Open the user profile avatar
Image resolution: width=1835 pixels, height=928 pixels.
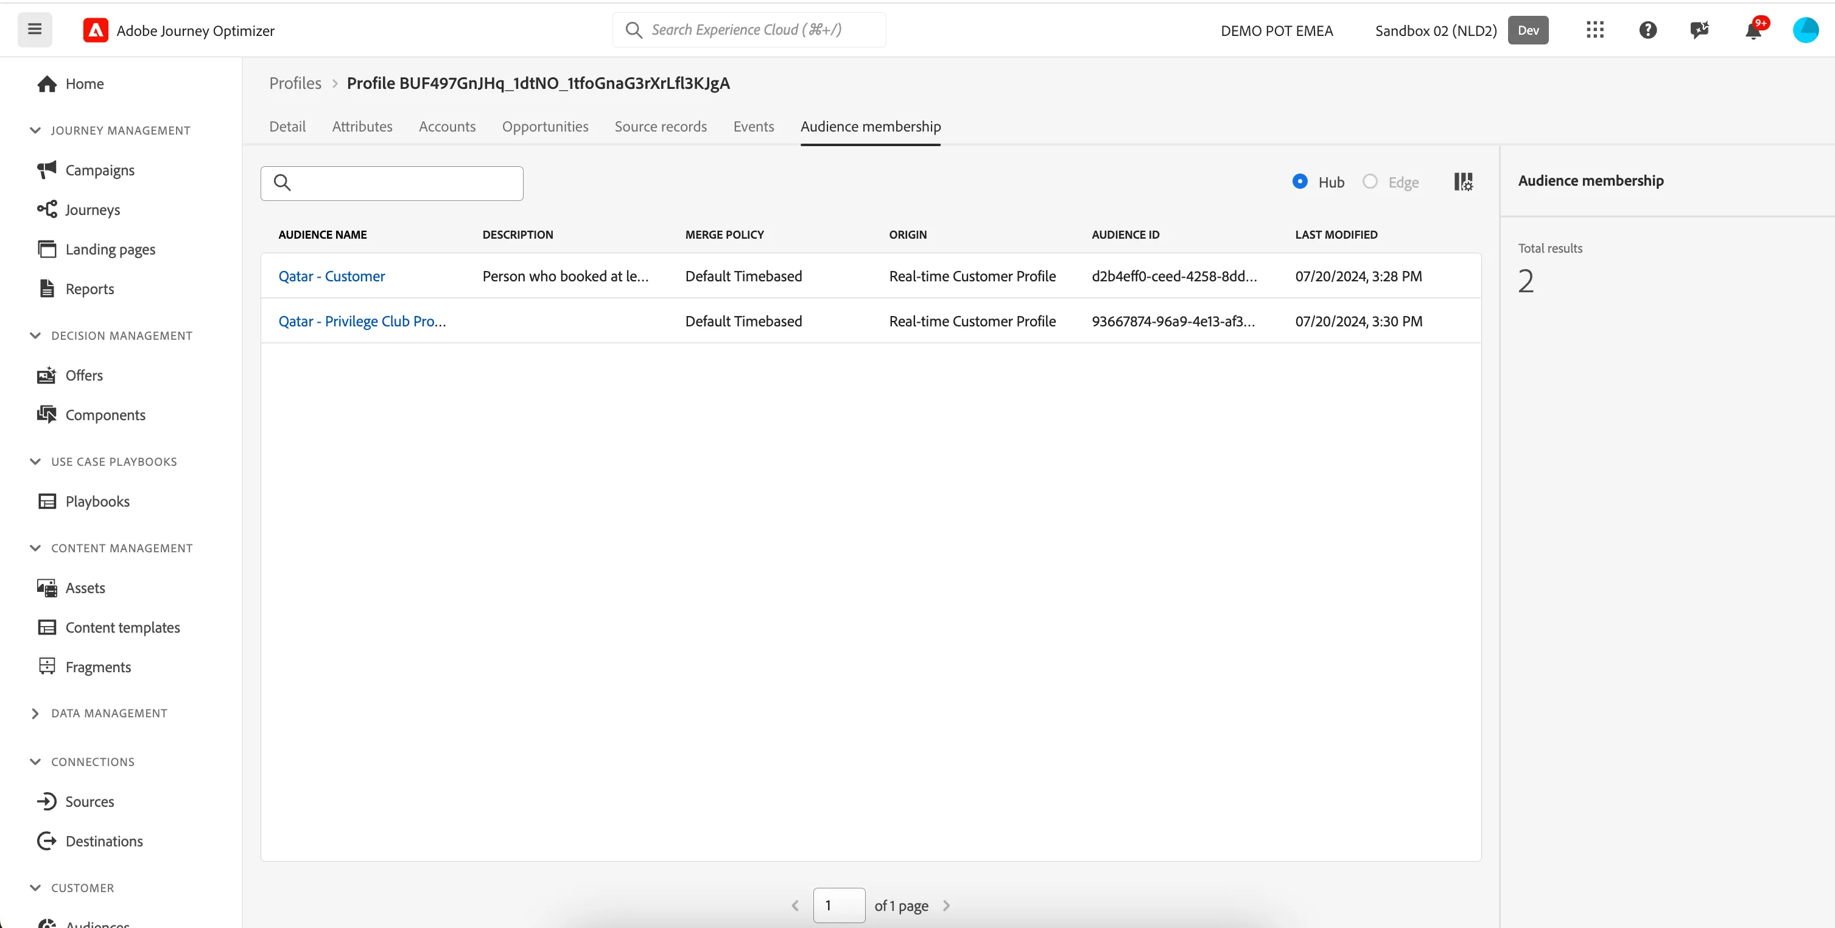(1806, 30)
